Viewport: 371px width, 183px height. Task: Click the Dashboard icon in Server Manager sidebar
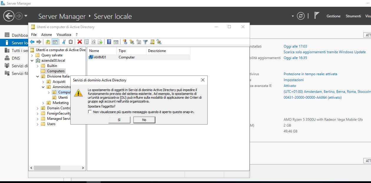(x=7, y=35)
